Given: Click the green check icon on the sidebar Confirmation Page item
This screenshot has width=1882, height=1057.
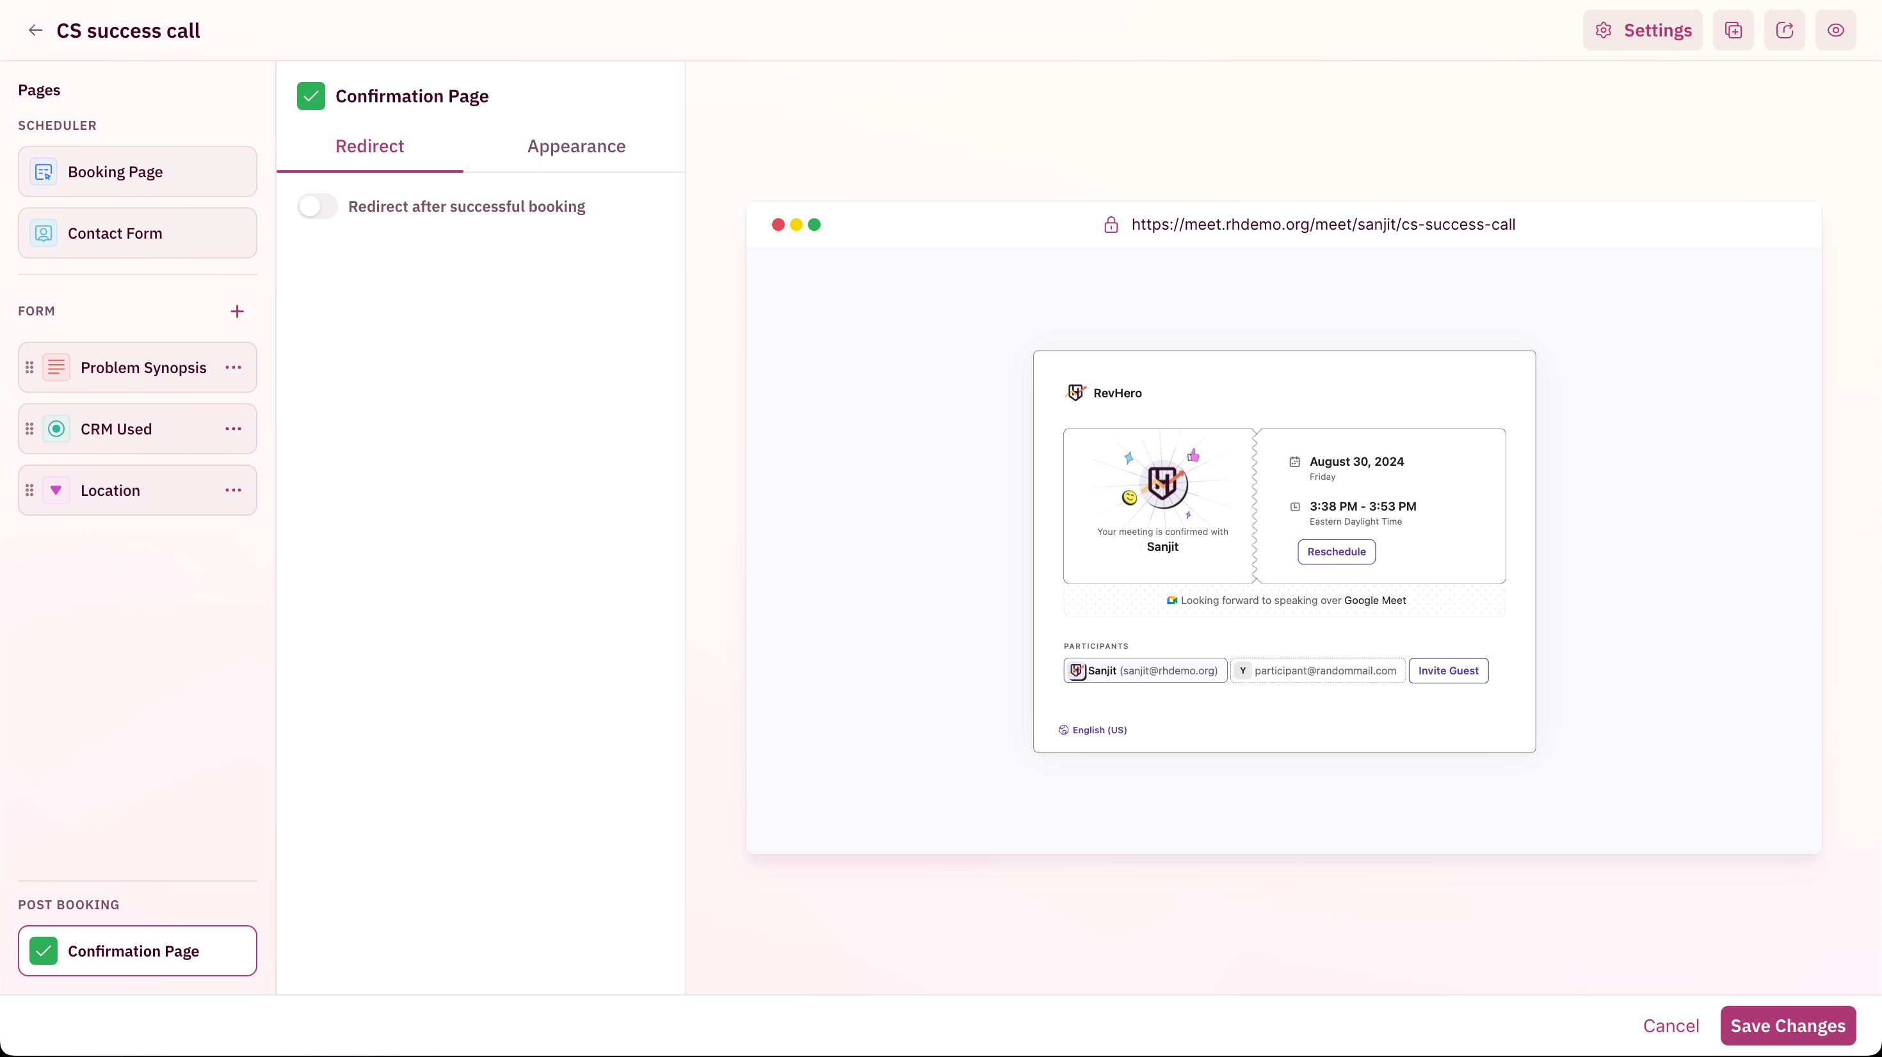Looking at the screenshot, I should point(44,951).
